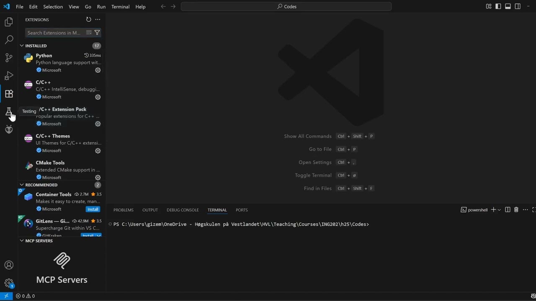Screen dimensions: 536x301
Task: Collapse the RECOMMENDED extensions section
Action: point(22,185)
